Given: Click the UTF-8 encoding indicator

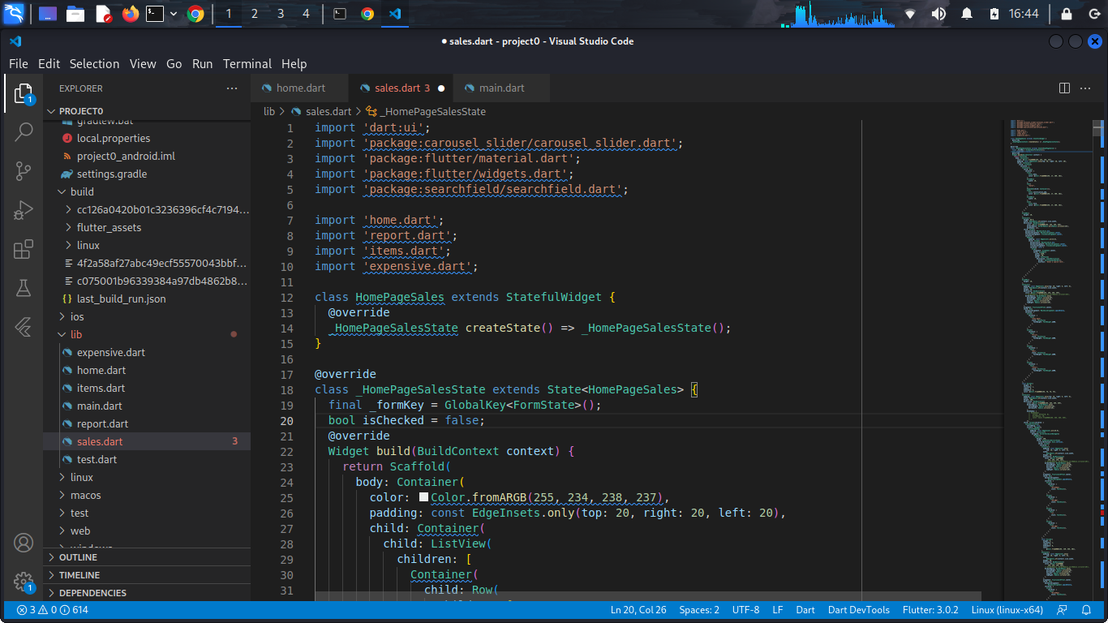Looking at the screenshot, I should tap(745, 610).
